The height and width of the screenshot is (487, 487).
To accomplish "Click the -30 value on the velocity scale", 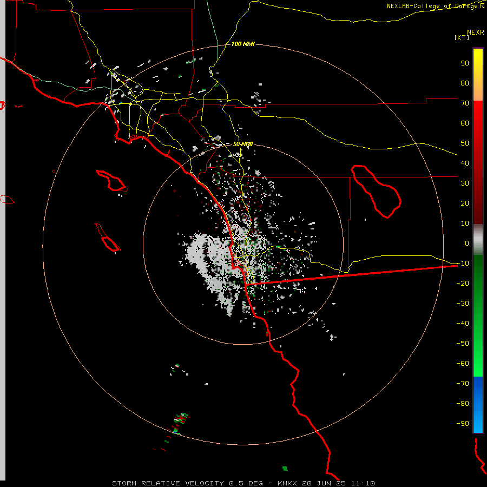I will [x=463, y=303].
